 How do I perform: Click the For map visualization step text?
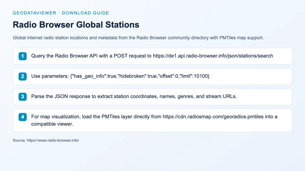[x=154, y=120]
